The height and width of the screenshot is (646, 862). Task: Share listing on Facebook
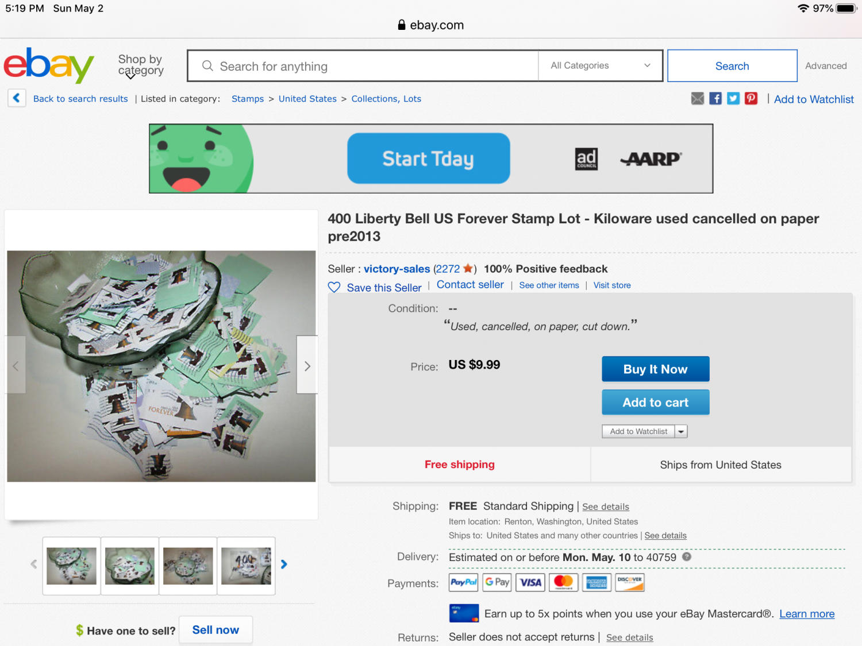[715, 99]
